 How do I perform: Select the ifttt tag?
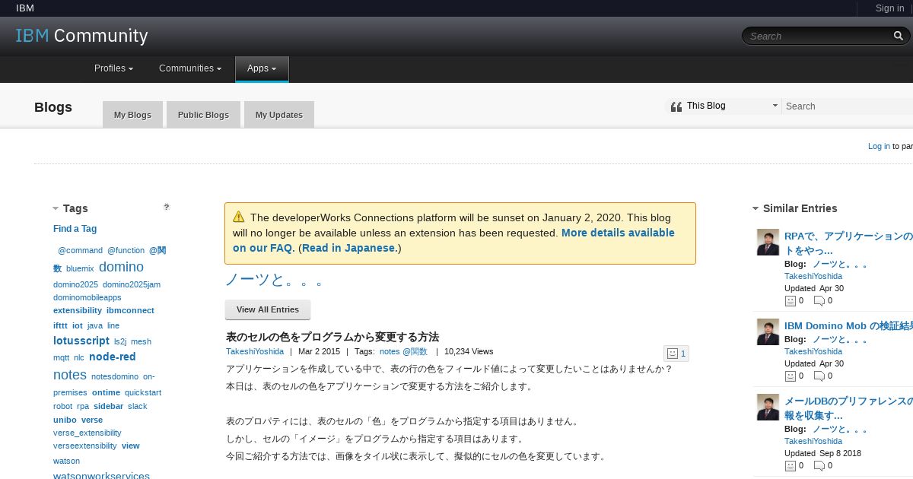60,325
